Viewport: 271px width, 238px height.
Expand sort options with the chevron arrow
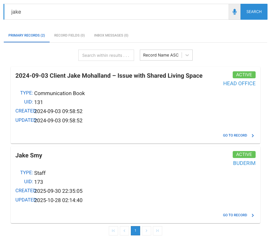click(187, 55)
